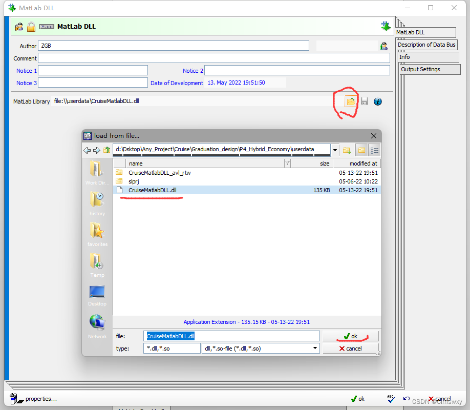This screenshot has width=470, height=410.
Task: Click ok in the main window bottom bar
Action: pyautogui.click(x=358, y=399)
